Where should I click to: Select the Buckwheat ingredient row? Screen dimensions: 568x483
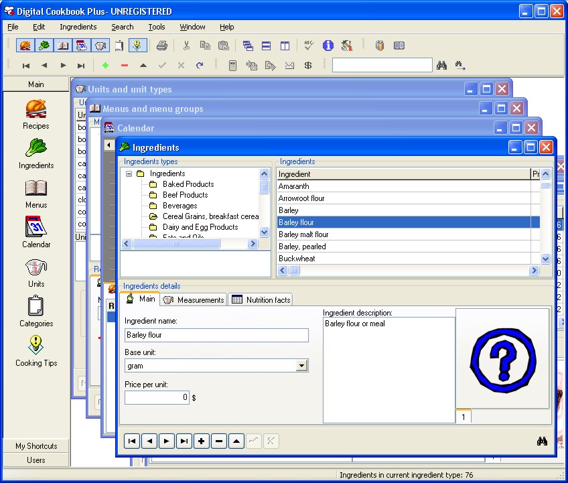click(x=409, y=259)
